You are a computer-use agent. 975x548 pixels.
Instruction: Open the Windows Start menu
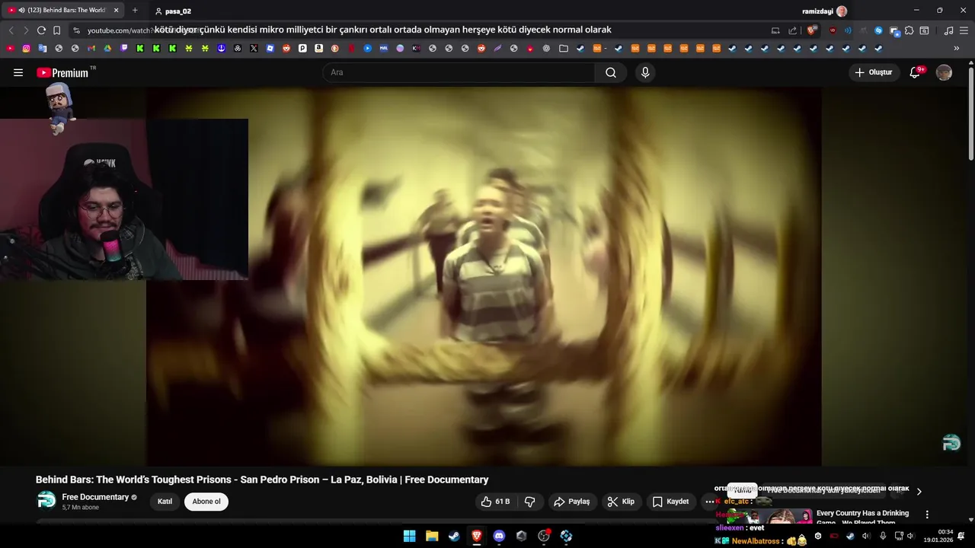[409, 536]
